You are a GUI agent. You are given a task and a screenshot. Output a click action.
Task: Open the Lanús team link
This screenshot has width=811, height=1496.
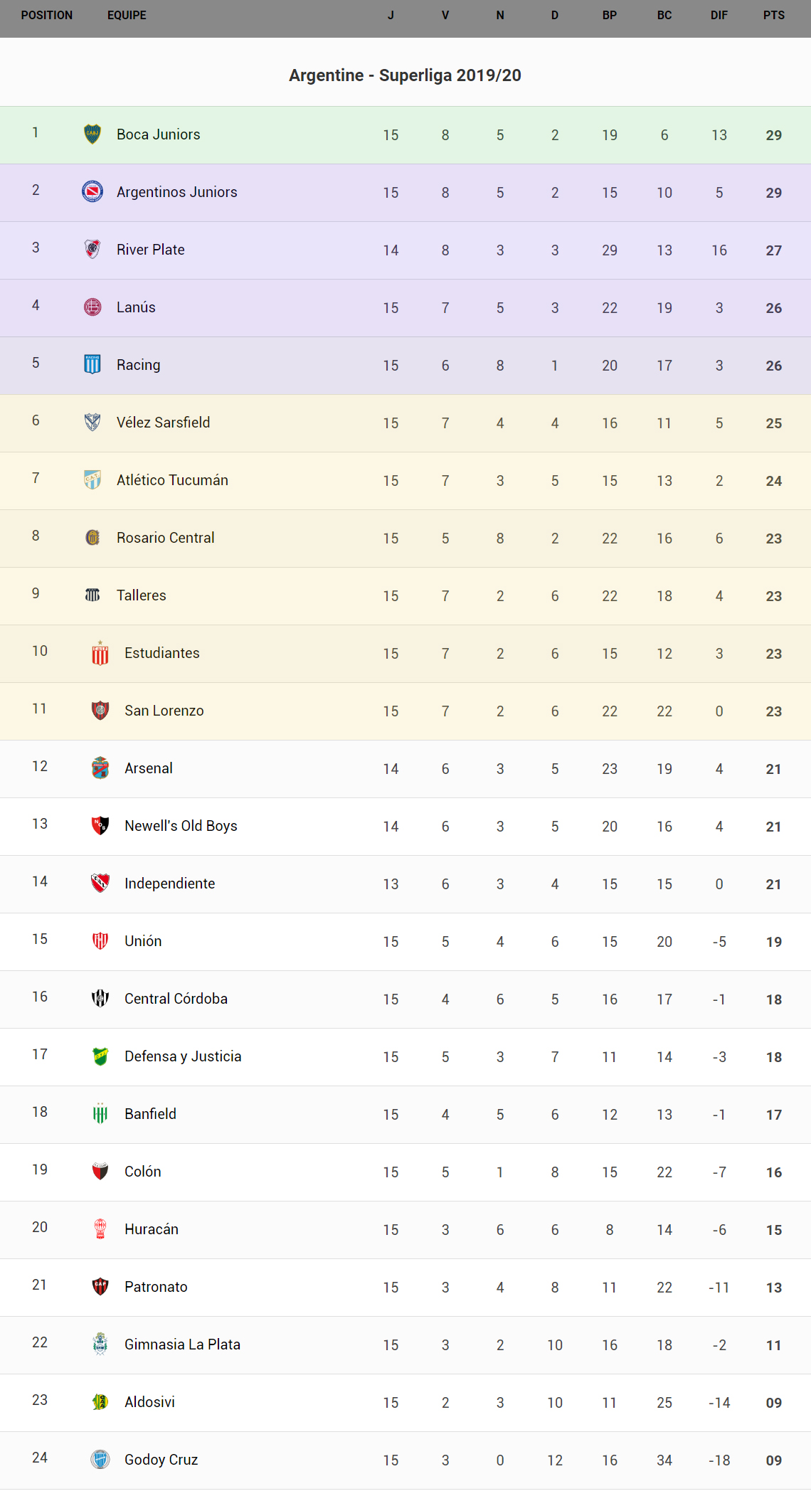click(136, 307)
